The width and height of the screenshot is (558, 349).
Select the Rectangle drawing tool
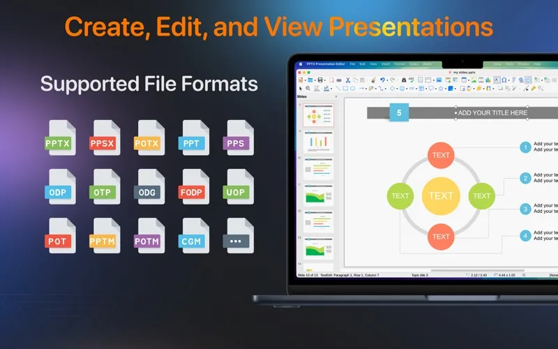pyautogui.click(x=345, y=89)
